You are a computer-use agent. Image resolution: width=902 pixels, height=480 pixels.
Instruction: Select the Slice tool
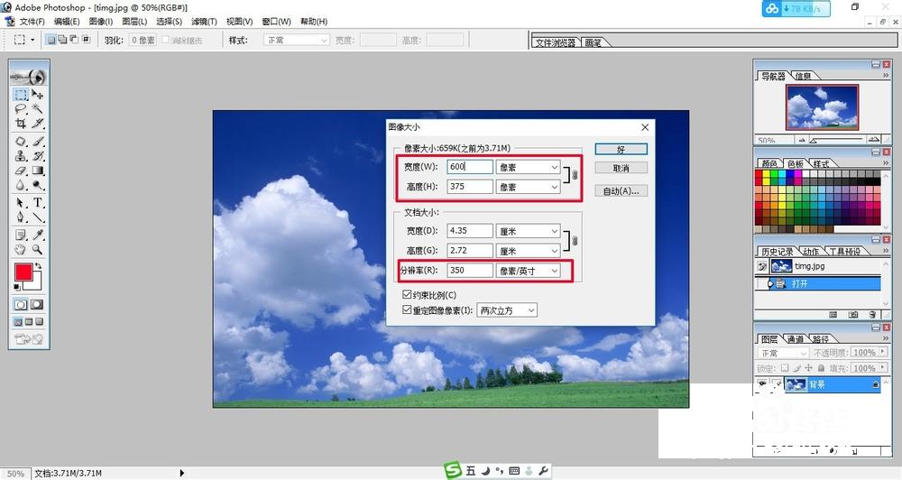pyautogui.click(x=37, y=123)
